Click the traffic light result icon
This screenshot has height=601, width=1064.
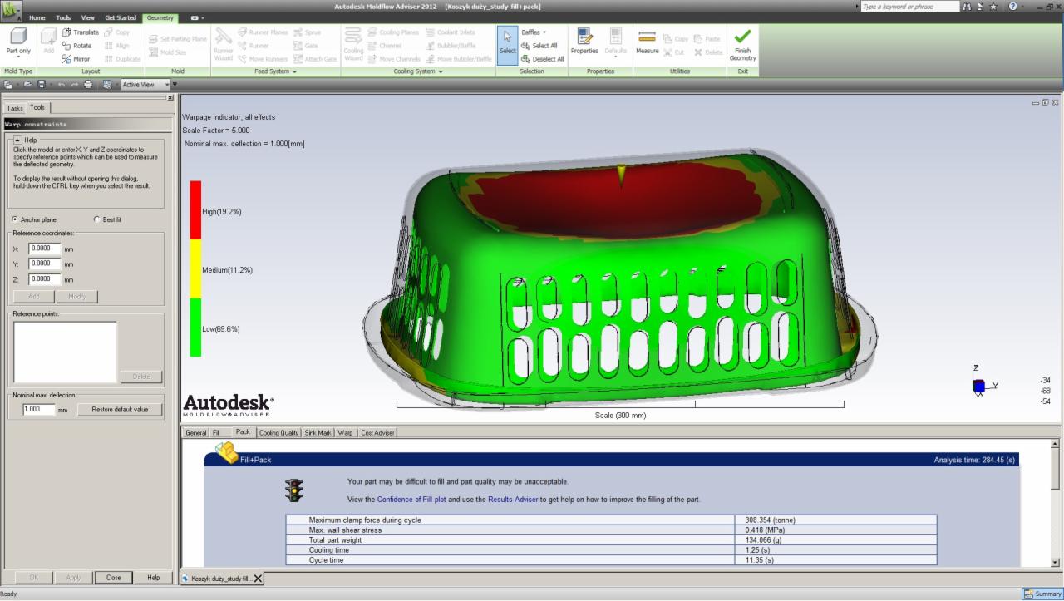293,490
